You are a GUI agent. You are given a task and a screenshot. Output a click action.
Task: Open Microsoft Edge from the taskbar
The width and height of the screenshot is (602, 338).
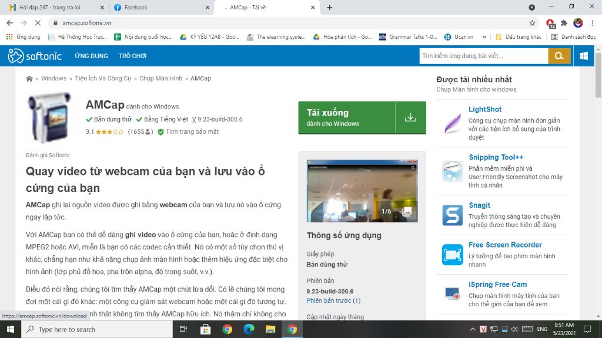pos(249,329)
